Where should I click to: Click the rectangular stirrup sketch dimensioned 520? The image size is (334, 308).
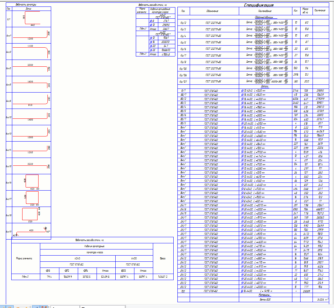(30, 215)
